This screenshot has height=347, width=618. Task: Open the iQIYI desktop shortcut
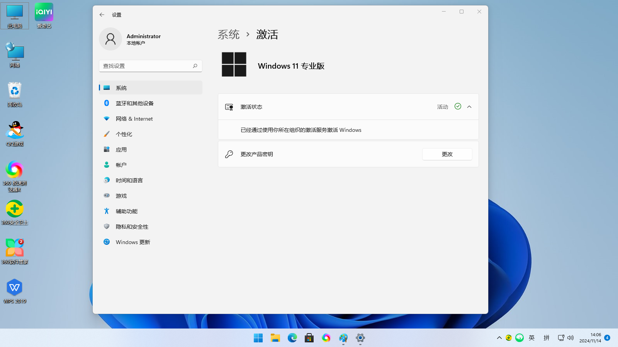pos(44,15)
